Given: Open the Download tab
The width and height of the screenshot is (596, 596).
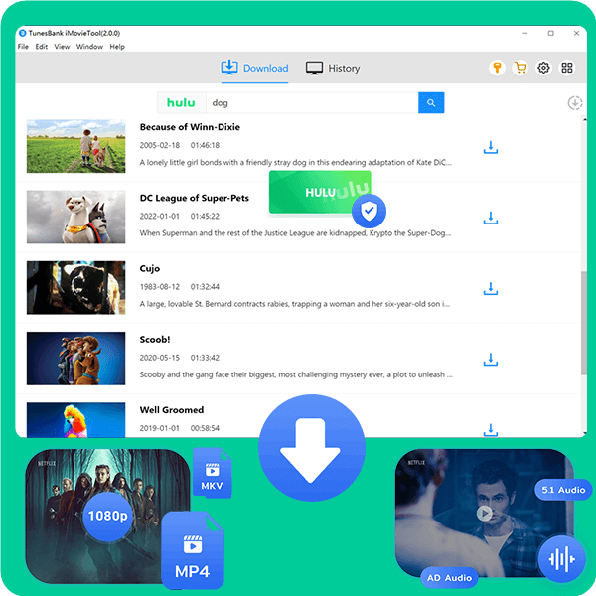Looking at the screenshot, I should coord(254,68).
